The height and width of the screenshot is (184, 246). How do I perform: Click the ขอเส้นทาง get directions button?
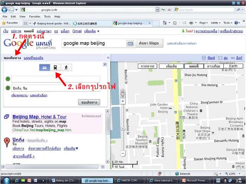pos(89,102)
